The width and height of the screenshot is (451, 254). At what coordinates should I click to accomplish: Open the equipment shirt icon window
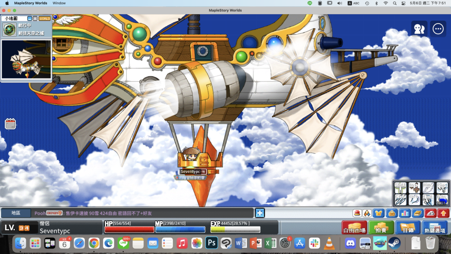pos(378,213)
